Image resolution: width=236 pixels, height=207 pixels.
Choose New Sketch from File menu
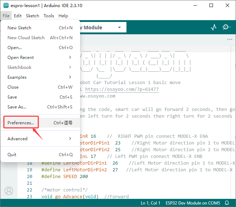tap(40, 28)
